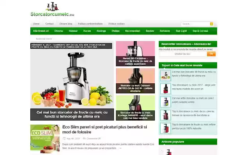This screenshot has height=155, width=249.
Task: Click the Eco Slim post date
Action: 73,139
